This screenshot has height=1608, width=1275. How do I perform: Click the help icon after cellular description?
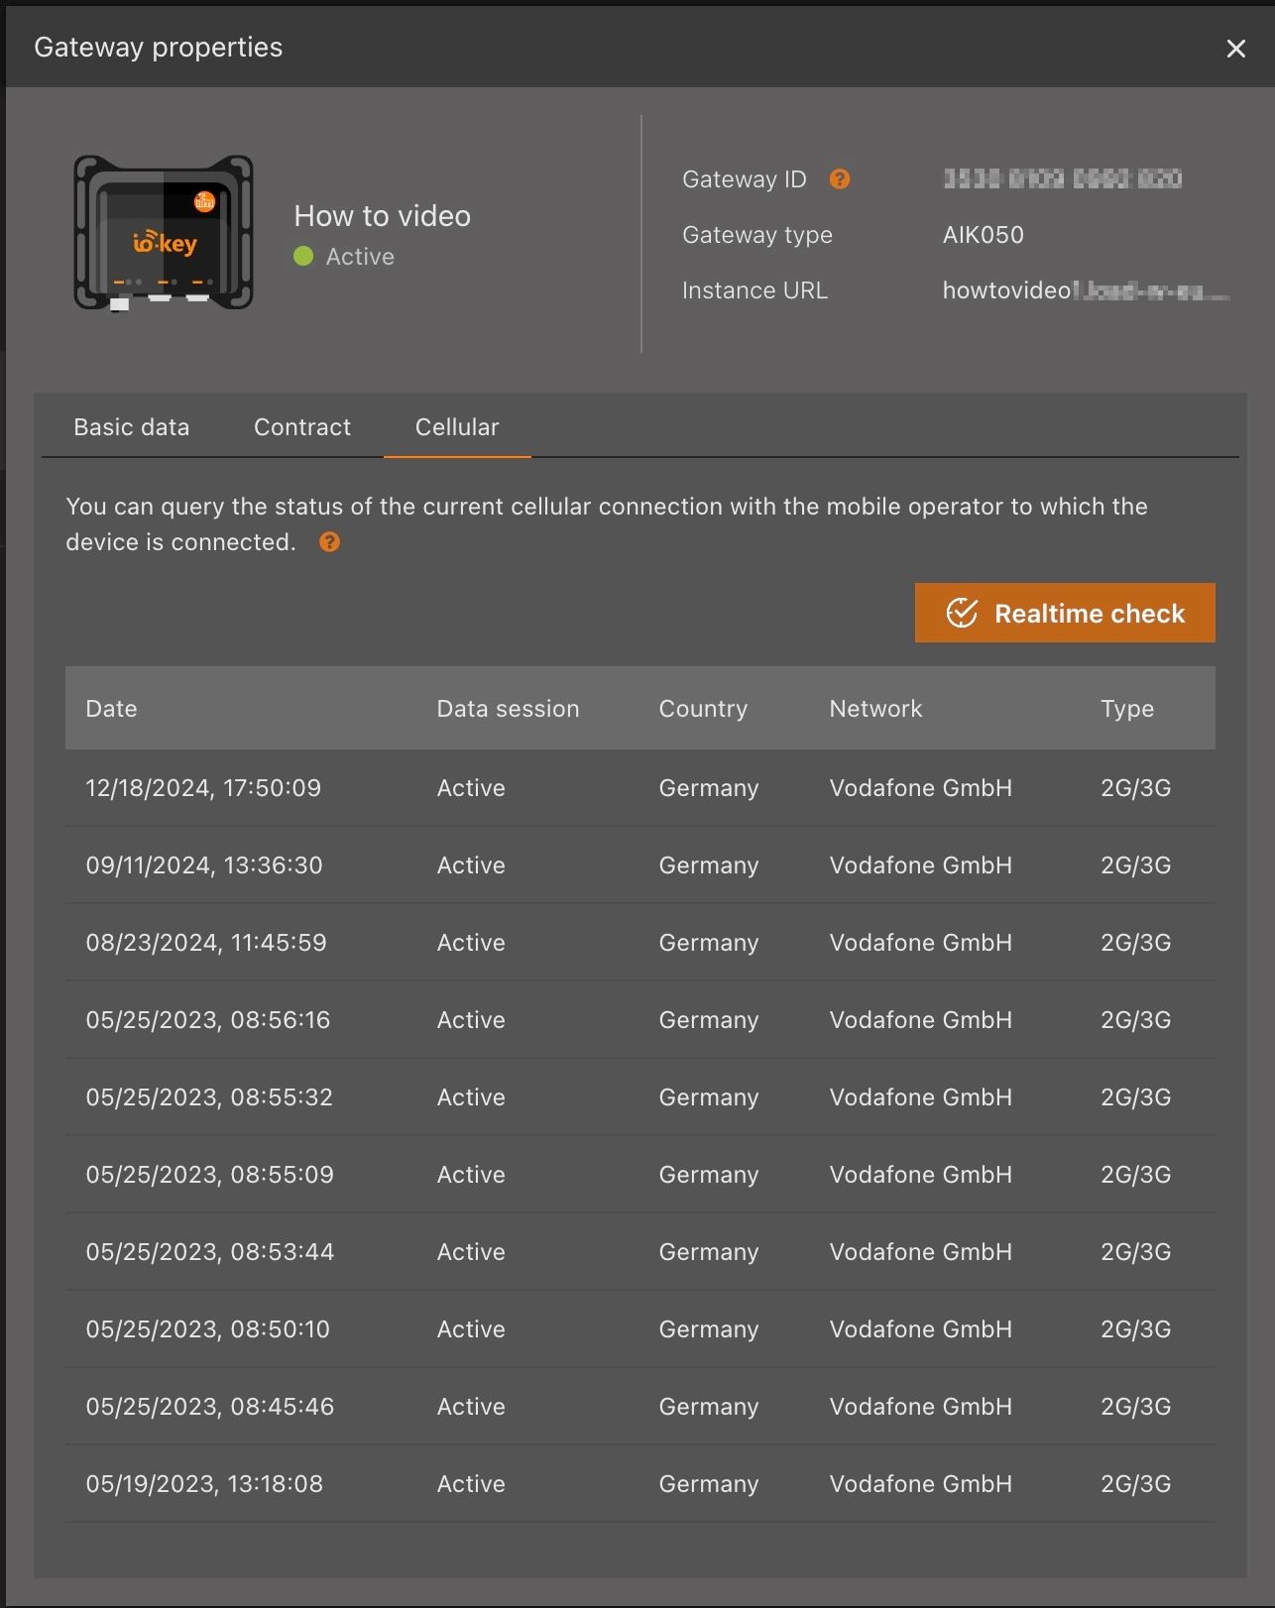[330, 542]
